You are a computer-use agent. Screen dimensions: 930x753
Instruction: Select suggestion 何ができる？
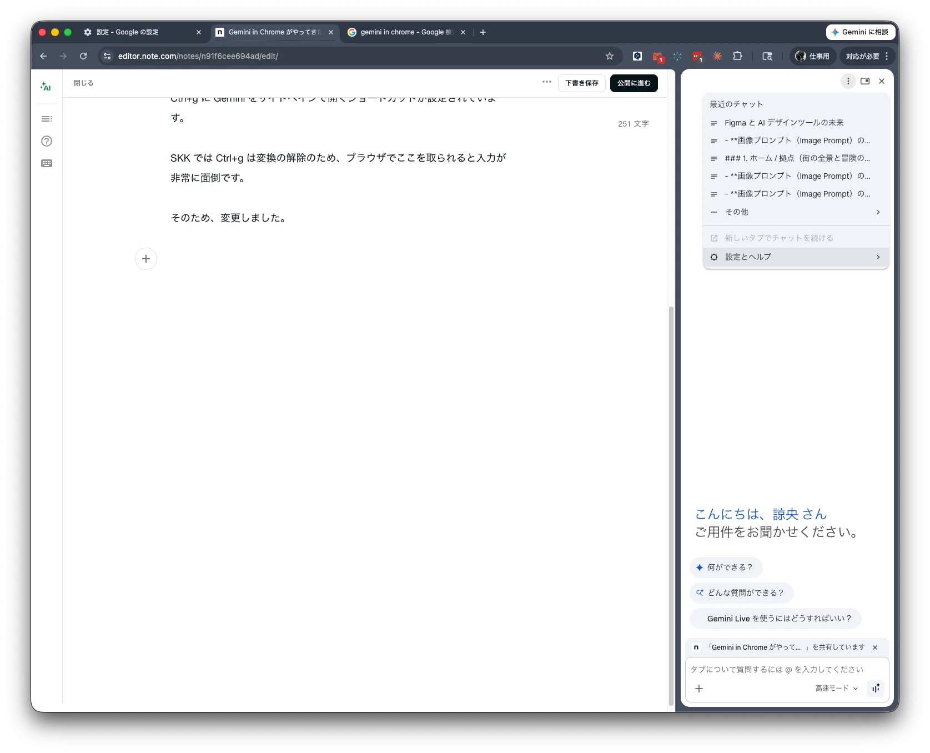pos(726,568)
